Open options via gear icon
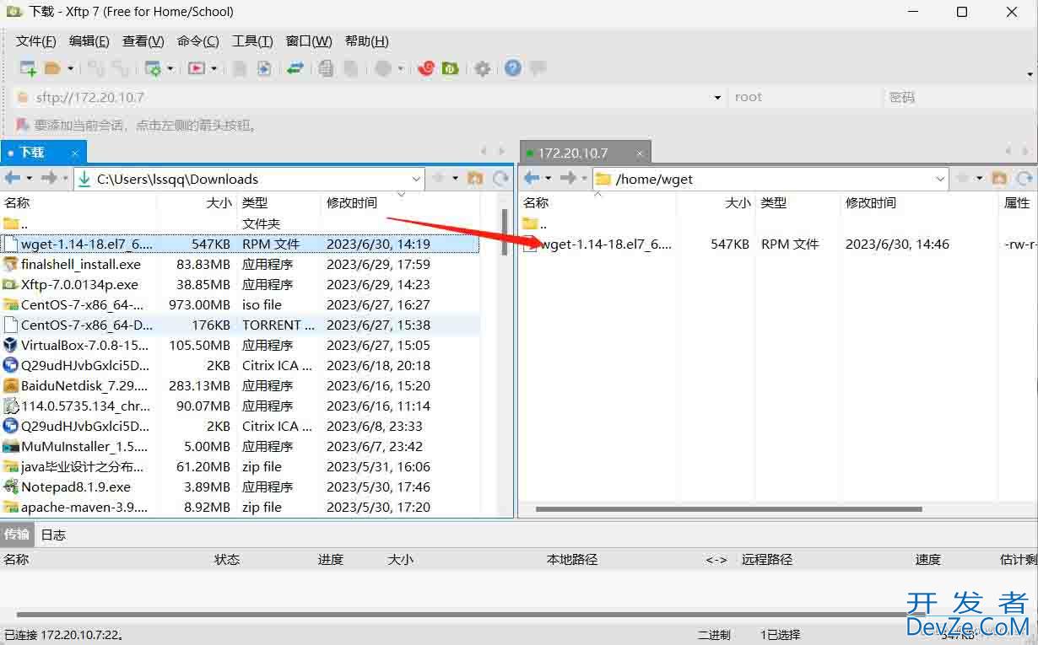 point(482,68)
